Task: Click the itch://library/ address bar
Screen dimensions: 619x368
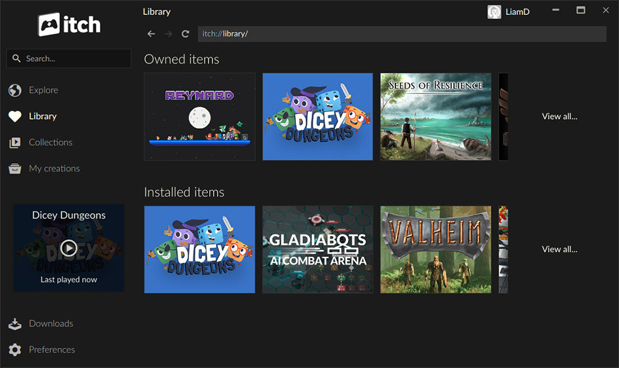Action: click(x=402, y=34)
